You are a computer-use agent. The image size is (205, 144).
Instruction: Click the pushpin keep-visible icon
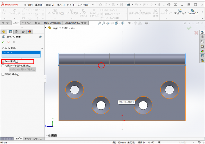[14, 42]
